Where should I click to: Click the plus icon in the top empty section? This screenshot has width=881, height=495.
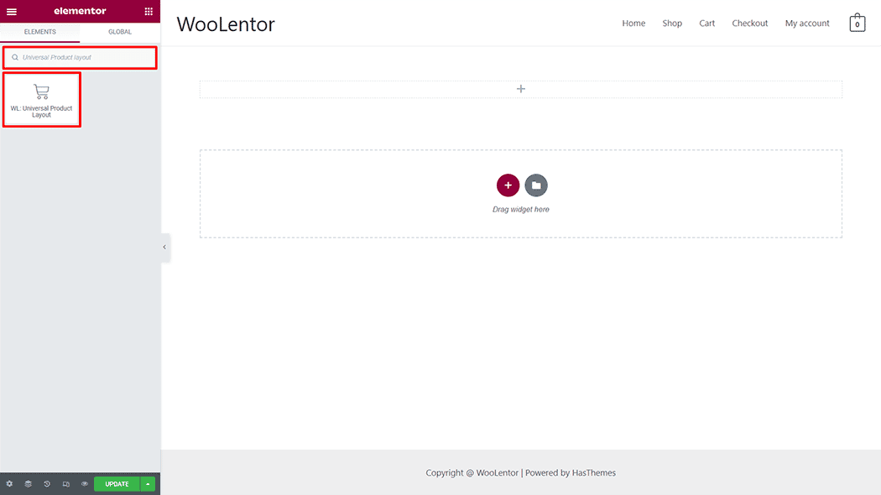[x=521, y=89]
